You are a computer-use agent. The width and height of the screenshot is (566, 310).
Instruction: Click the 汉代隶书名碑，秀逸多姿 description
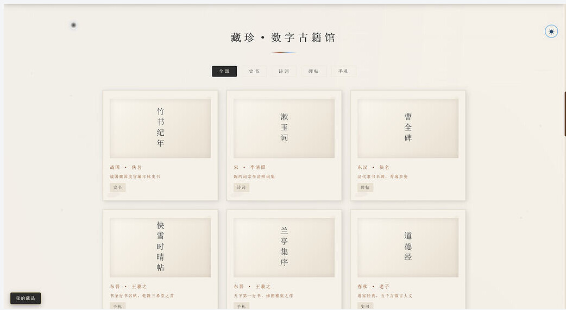tap(382, 176)
